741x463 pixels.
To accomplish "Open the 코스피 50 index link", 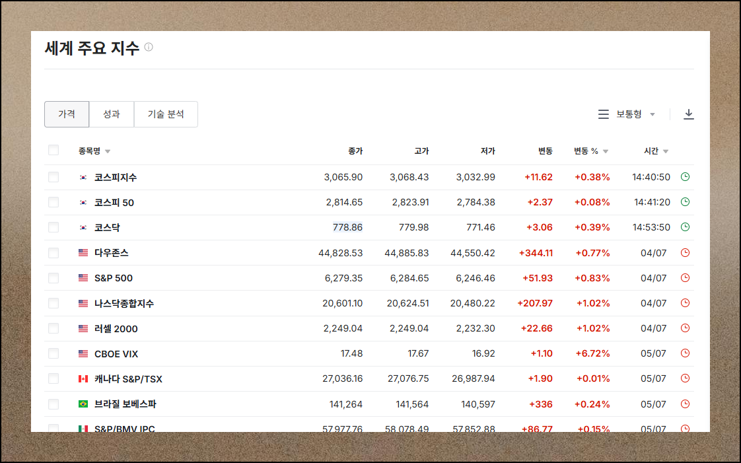I will point(114,203).
